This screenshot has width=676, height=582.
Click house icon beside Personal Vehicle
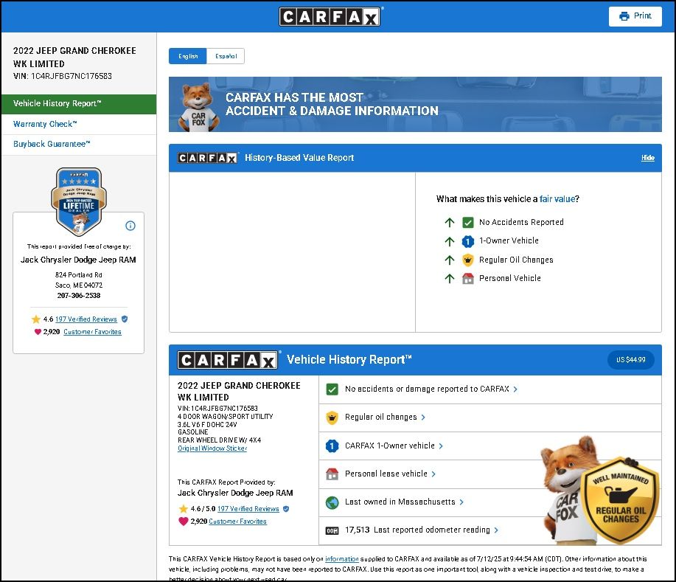click(468, 278)
